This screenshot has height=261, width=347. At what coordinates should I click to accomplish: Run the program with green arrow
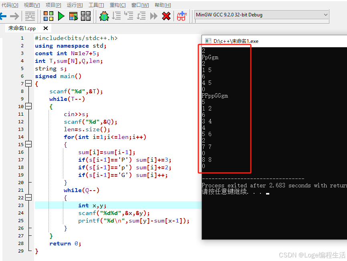pyautogui.click(x=61, y=16)
